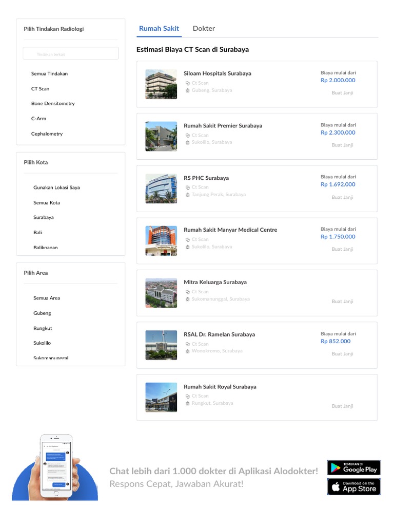Open Rumah Sakit Premier Surabaya title
Image resolution: width=394 pixels, height=526 pixels.
(x=223, y=125)
